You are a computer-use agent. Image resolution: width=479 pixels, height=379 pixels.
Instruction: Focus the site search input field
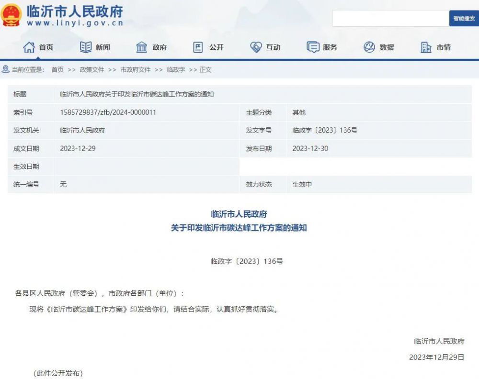pyautogui.click(x=390, y=18)
